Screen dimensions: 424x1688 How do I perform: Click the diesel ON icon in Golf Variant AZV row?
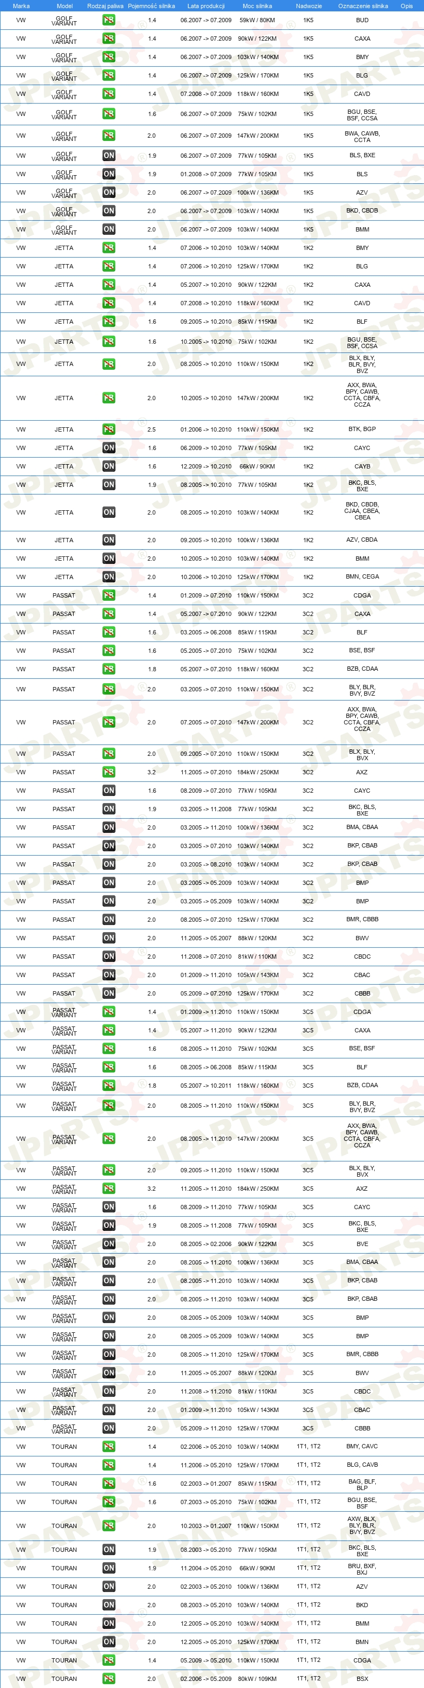point(109,192)
